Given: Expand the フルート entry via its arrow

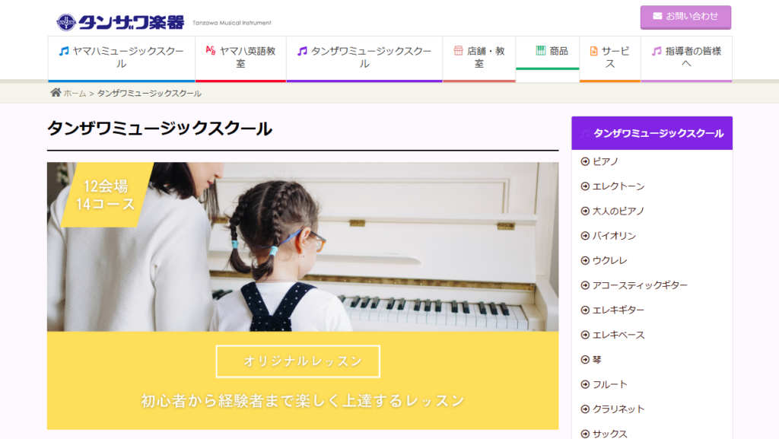Looking at the screenshot, I should coord(584,383).
